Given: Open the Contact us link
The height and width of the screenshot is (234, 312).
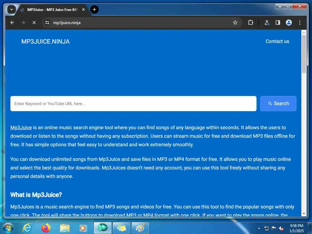Looking at the screenshot, I should [x=277, y=41].
